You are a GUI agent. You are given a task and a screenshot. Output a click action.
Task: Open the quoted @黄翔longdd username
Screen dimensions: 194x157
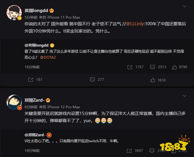(x=37, y=45)
